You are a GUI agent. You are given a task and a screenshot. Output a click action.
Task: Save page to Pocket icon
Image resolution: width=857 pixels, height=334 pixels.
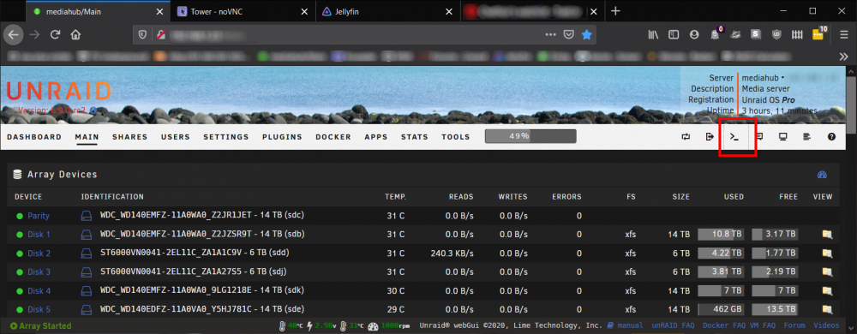click(568, 34)
